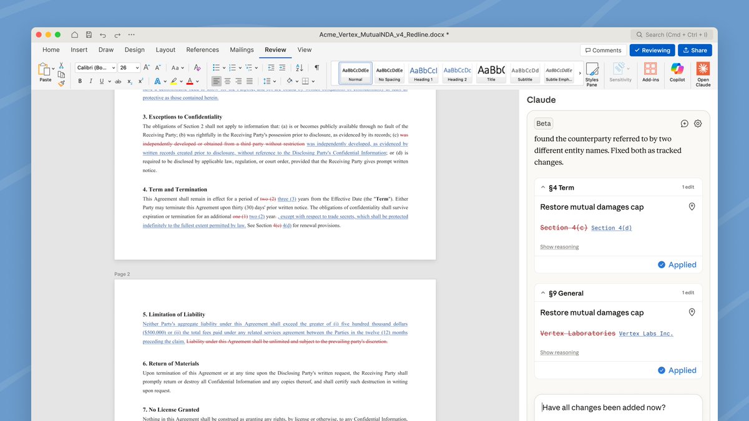Viewport: 749px width, 421px height.
Task: Click the Share button
Action: [x=695, y=50]
